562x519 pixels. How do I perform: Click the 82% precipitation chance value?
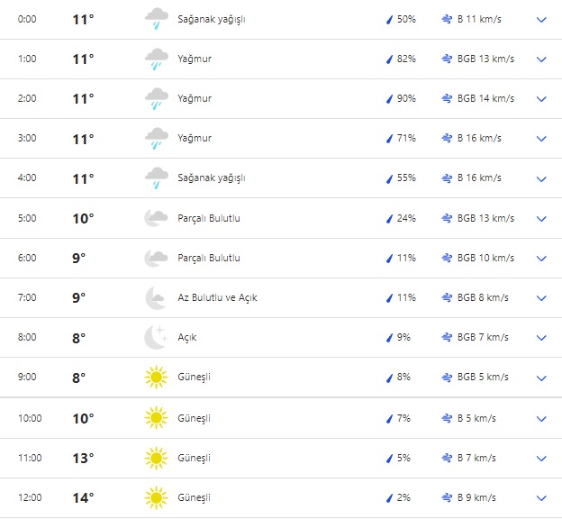pyautogui.click(x=406, y=59)
